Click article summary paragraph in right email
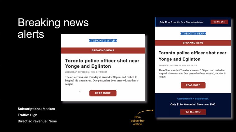236x132 pixels. coord(192,73)
